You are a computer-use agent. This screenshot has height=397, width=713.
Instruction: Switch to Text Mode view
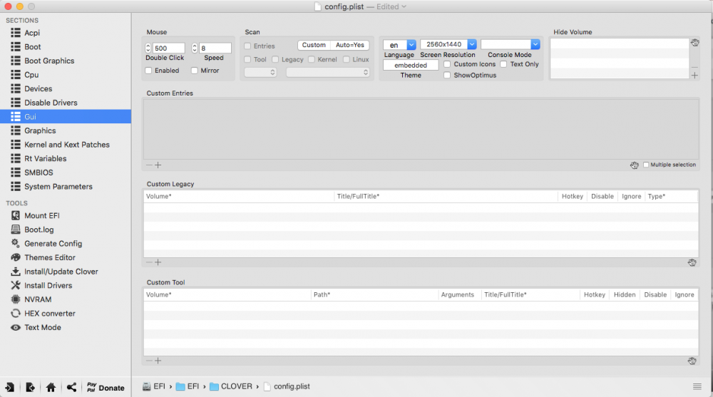36,327
